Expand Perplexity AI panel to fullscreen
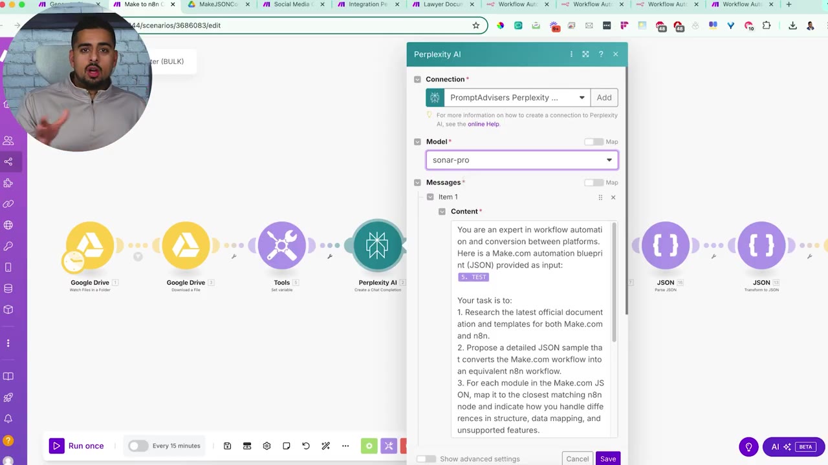This screenshot has height=465, width=828. click(585, 54)
